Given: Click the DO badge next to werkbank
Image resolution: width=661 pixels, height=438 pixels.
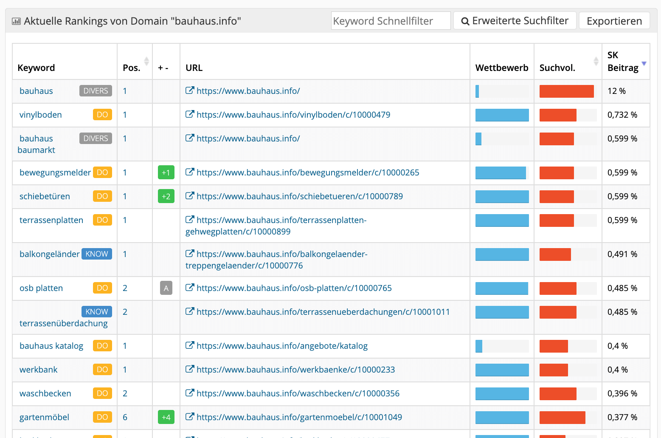Looking at the screenshot, I should click(102, 370).
